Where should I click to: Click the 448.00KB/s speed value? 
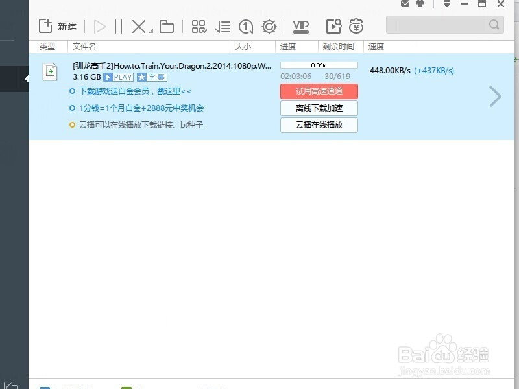[390, 71]
